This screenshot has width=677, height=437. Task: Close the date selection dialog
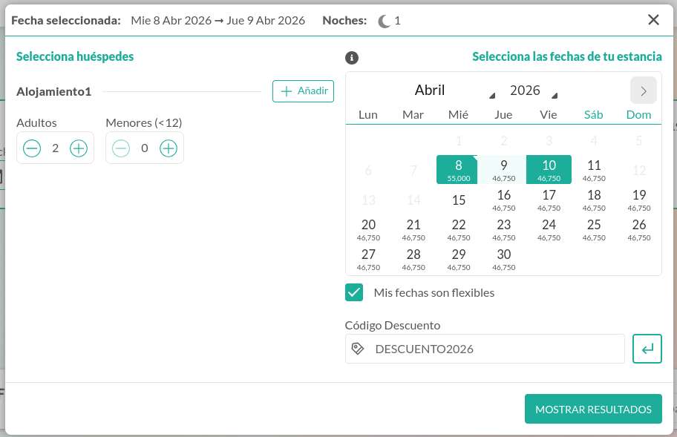click(x=653, y=20)
